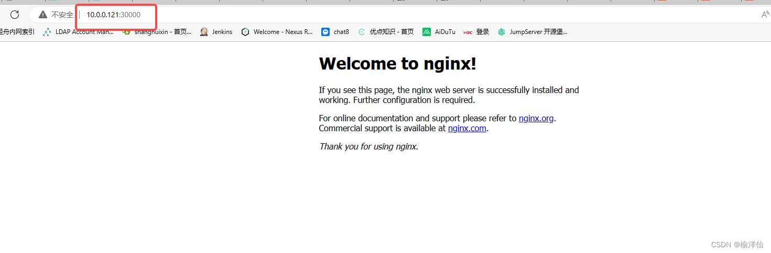Follow the nginx.com commercial support link
The height and width of the screenshot is (253, 771).
[467, 128]
